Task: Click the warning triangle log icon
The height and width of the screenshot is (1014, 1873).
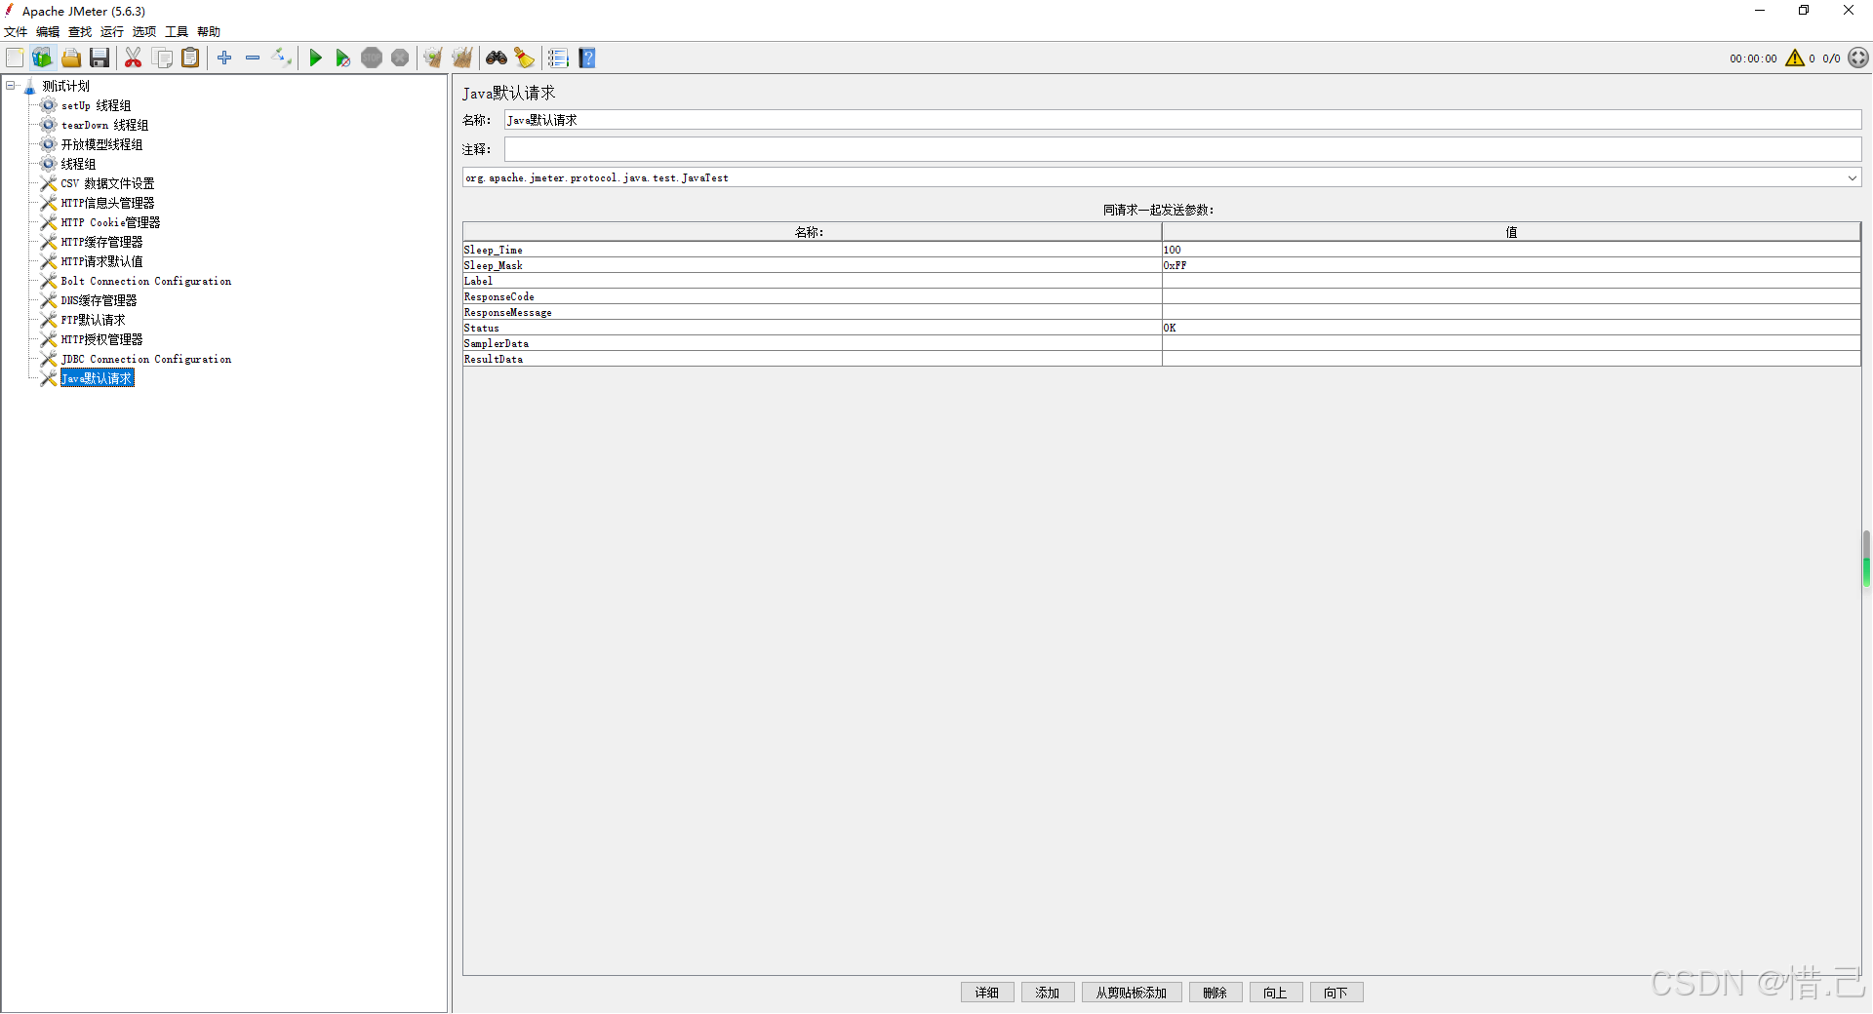Action: pos(1795,58)
